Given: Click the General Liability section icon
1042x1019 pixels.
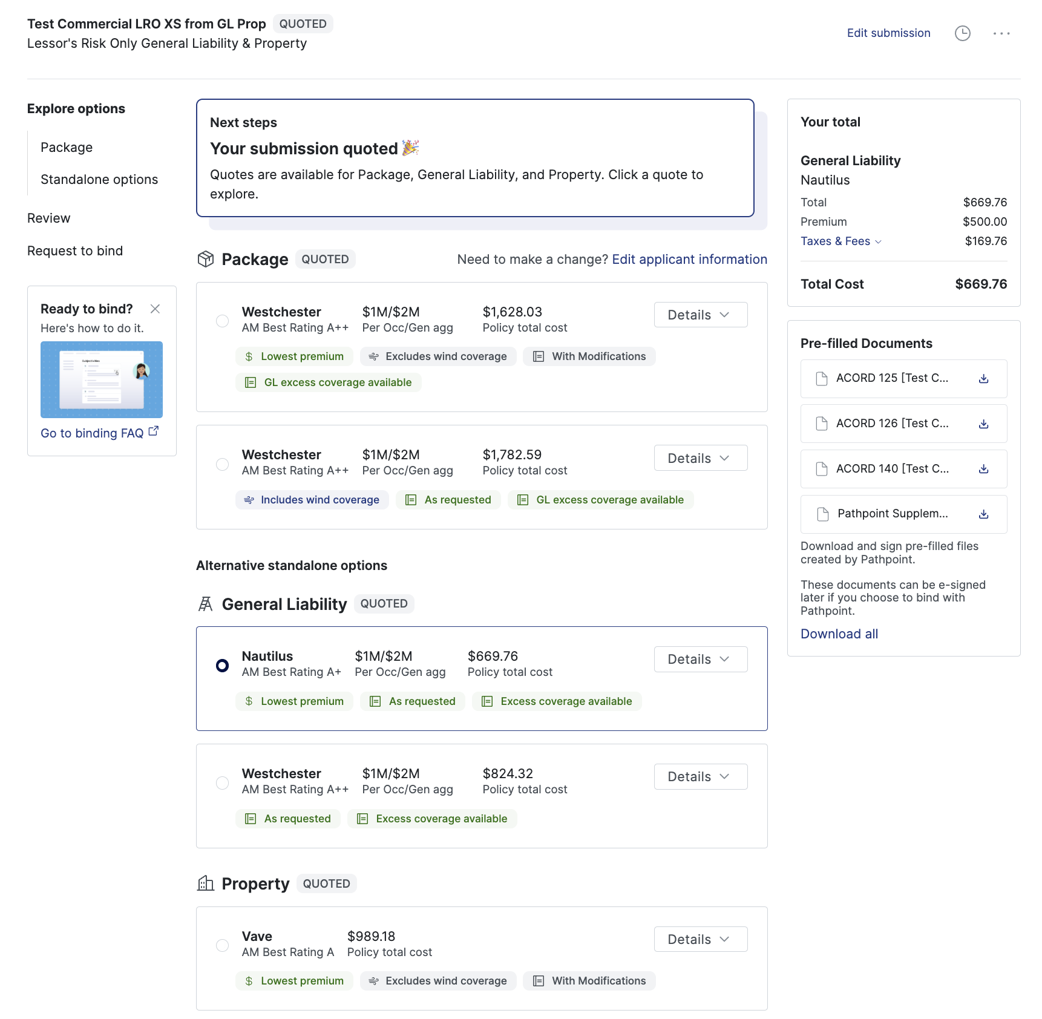Looking at the screenshot, I should pos(206,604).
